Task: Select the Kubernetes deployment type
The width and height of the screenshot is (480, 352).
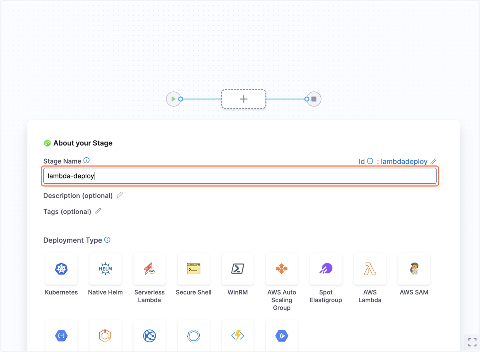Action: coord(61,269)
